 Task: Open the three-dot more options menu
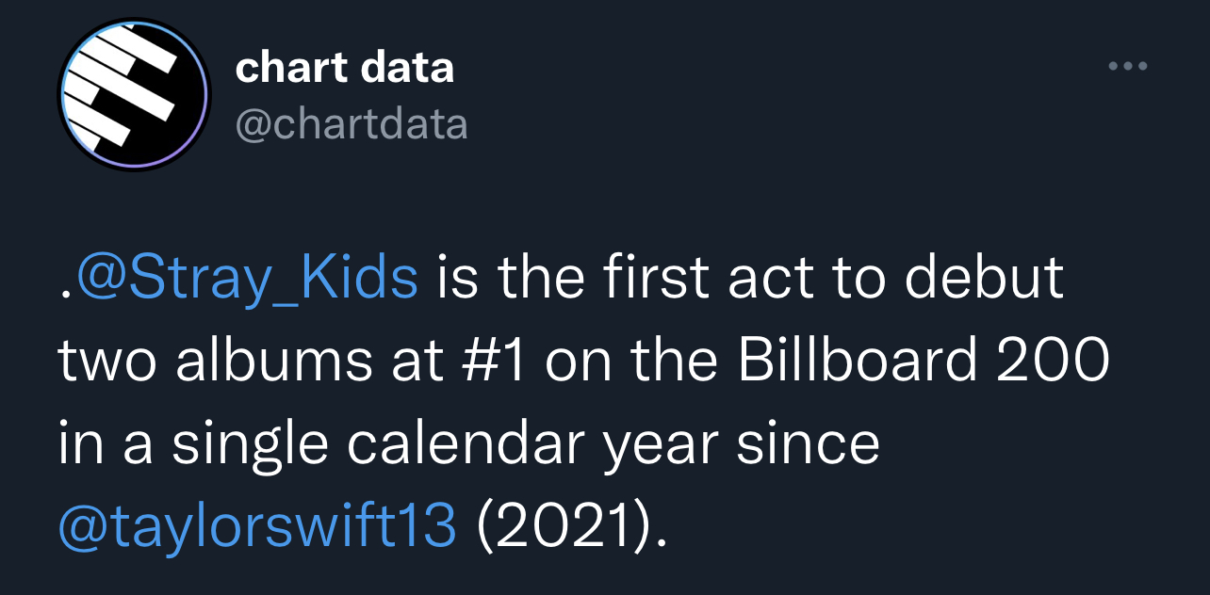click(1128, 67)
